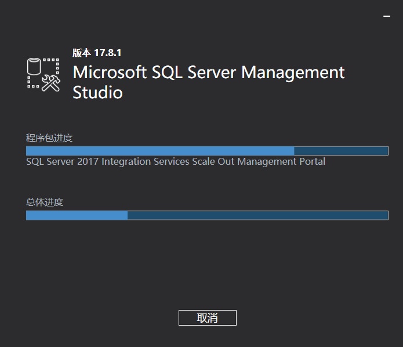403x347 pixels.
Task: Click the database cylinder in the logo
Action: click(35, 66)
